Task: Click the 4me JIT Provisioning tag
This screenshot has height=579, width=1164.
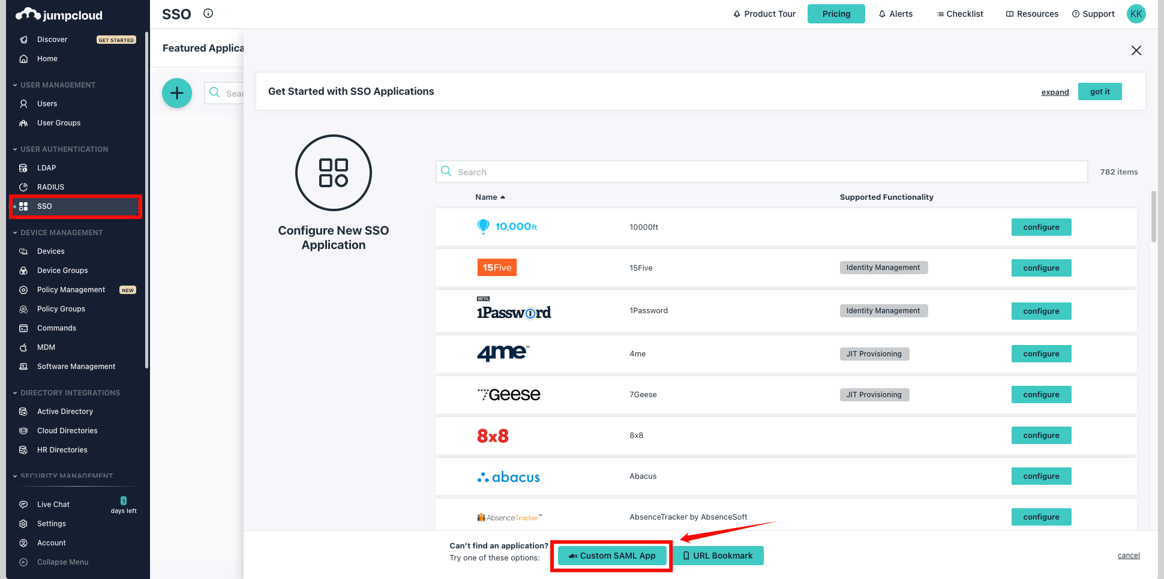Action: 874,354
